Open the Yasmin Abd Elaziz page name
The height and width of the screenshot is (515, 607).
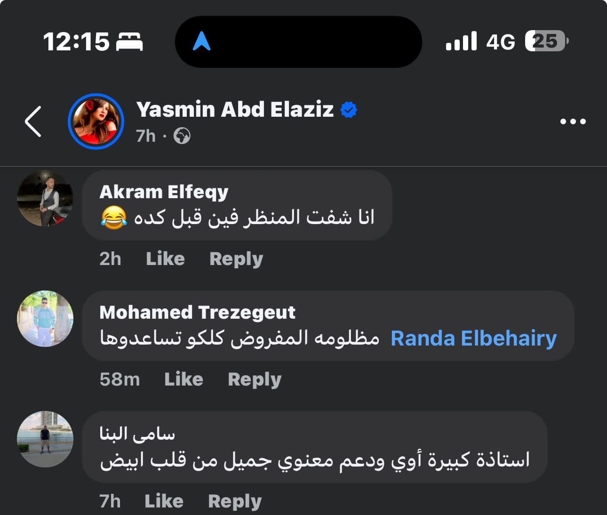click(235, 110)
